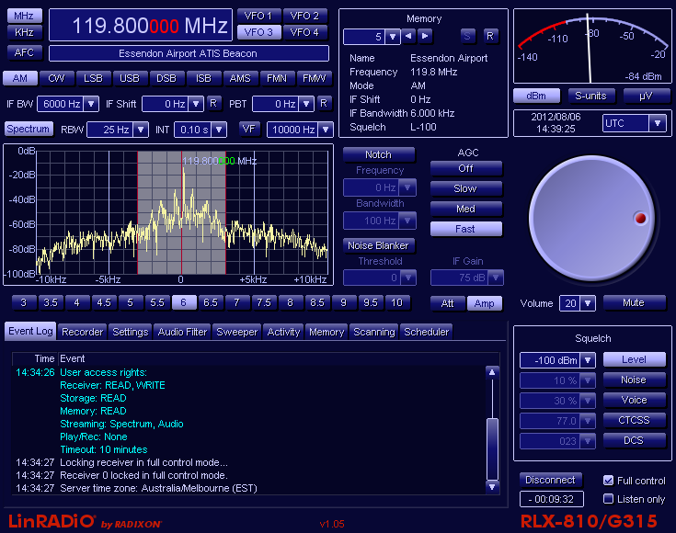Open IF BW 6000 Hz dropdown

coord(90,104)
